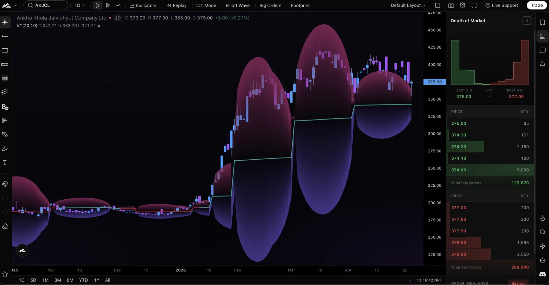Expand the logo menu chevron
The image size is (549, 285).
[x=15, y=5]
